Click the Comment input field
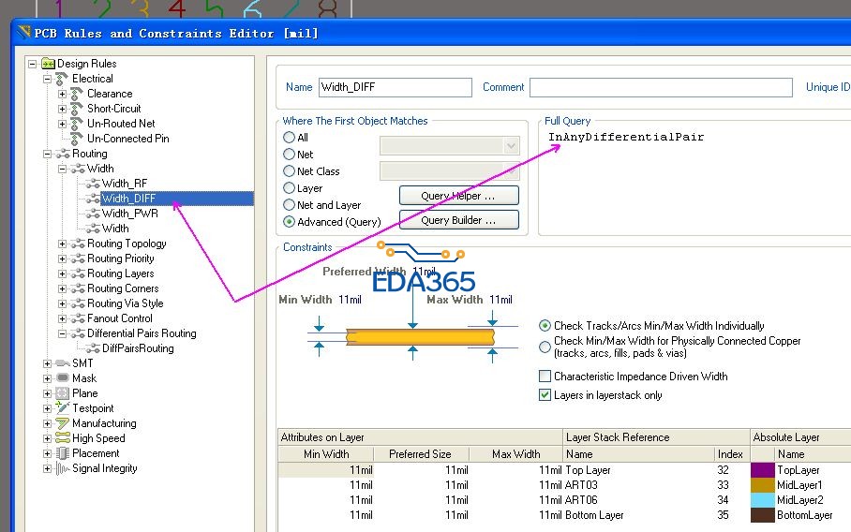The height and width of the screenshot is (532, 851). click(x=661, y=87)
